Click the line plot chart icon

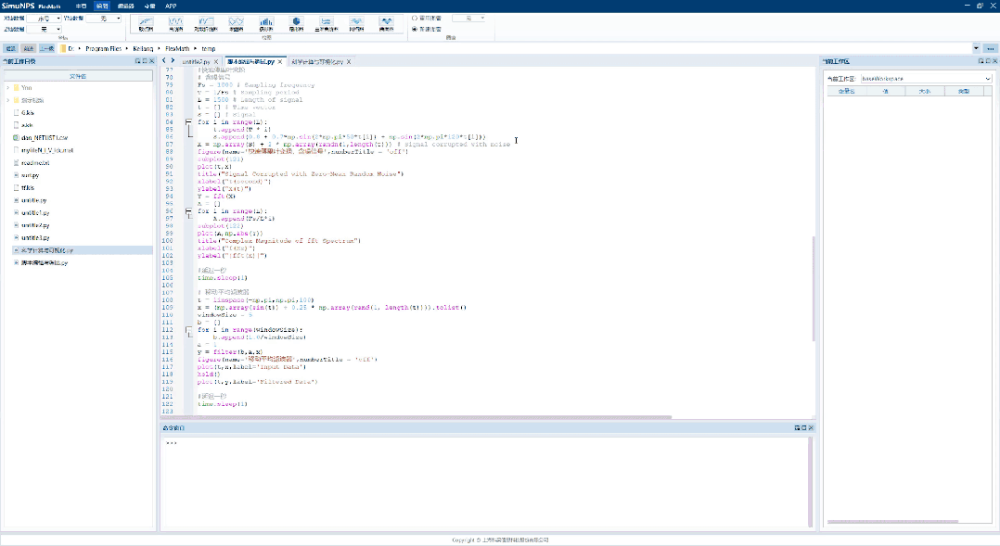(x=146, y=22)
